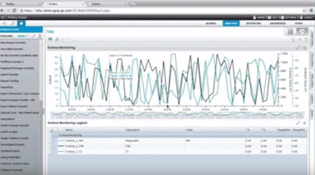Image resolution: width=315 pixels, height=175 pixels.
Task: Switch to the Alarms tab
Action: tap(212, 24)
